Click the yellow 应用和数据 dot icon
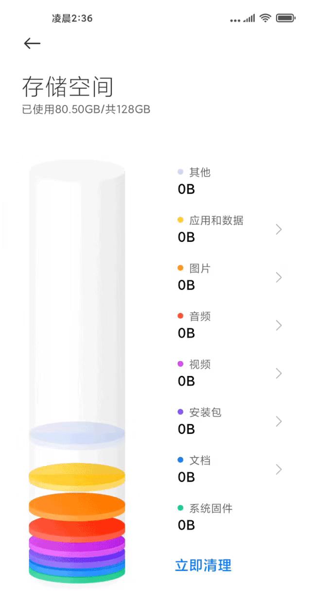This screenshot has height=616, width=311. click(180, 219)
